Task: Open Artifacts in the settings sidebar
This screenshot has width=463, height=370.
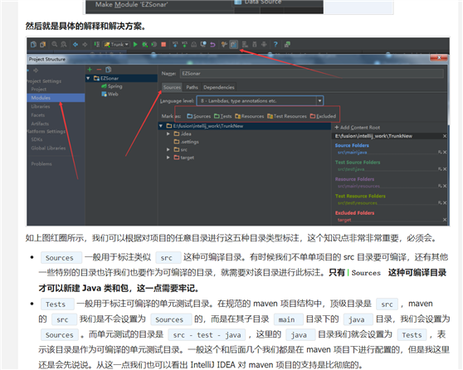Action: click(40, 124)
